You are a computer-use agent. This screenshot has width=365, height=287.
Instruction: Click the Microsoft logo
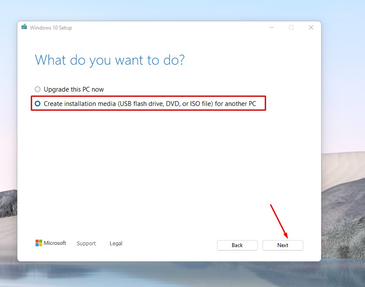[x=51, y=243]
